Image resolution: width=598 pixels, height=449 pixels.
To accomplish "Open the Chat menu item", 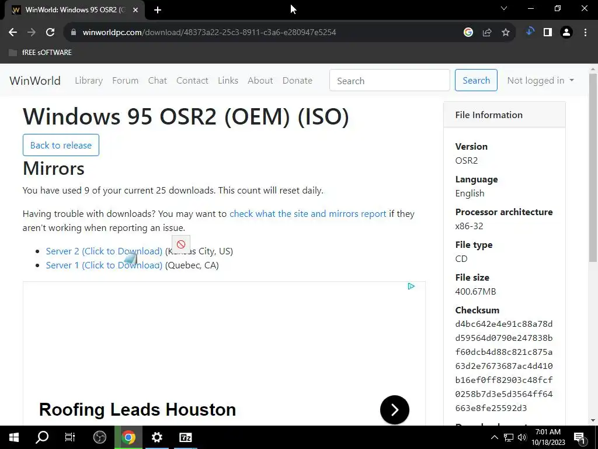I will pos(158,81).
